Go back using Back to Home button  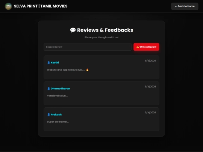click(x=185, y=6)
